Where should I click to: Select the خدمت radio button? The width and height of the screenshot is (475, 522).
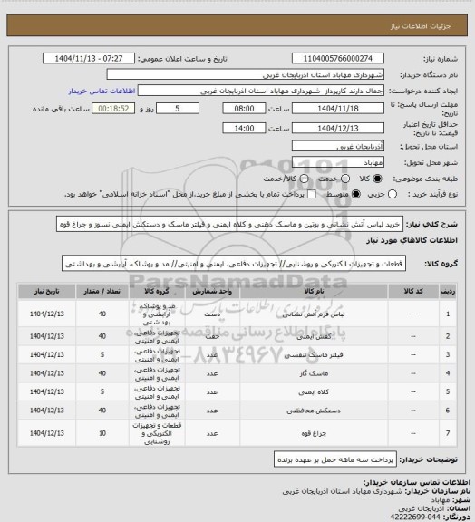[x=345, y=179]
